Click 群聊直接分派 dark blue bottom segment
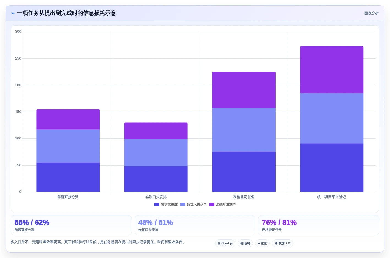The height and width of the screenshot is (258, 390). (x=68, y=177)
